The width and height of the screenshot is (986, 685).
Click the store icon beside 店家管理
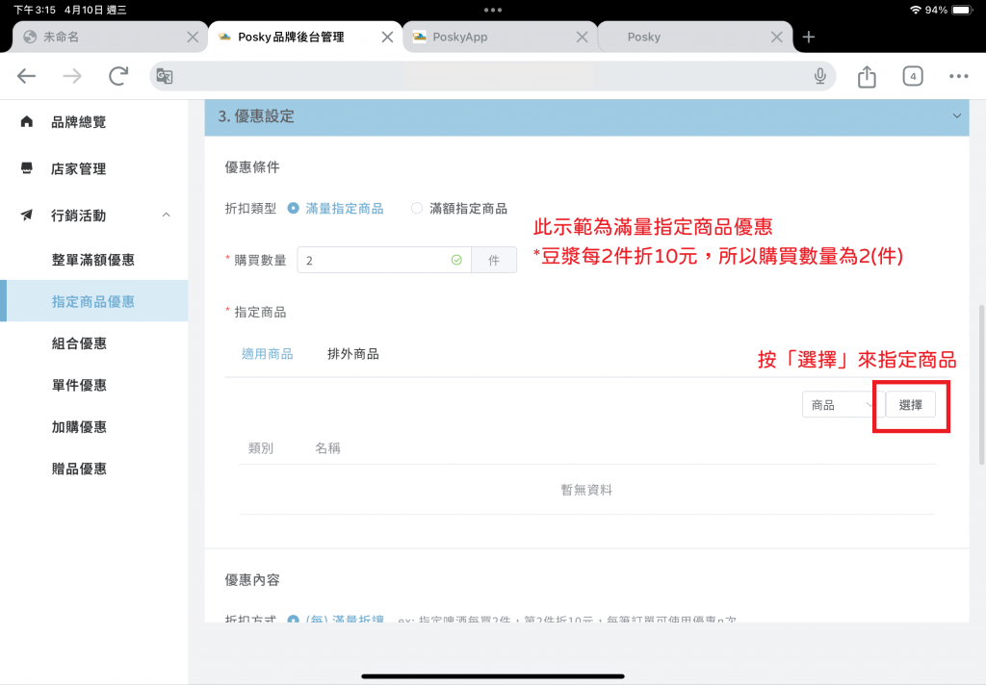tap(26, 167)
